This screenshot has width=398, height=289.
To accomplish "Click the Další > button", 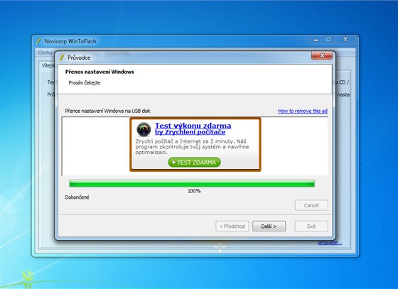I will point(269,226).
